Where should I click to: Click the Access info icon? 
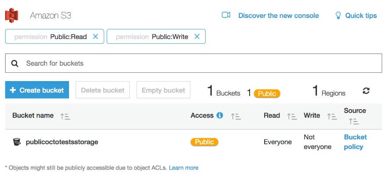(x=219, y=115)
